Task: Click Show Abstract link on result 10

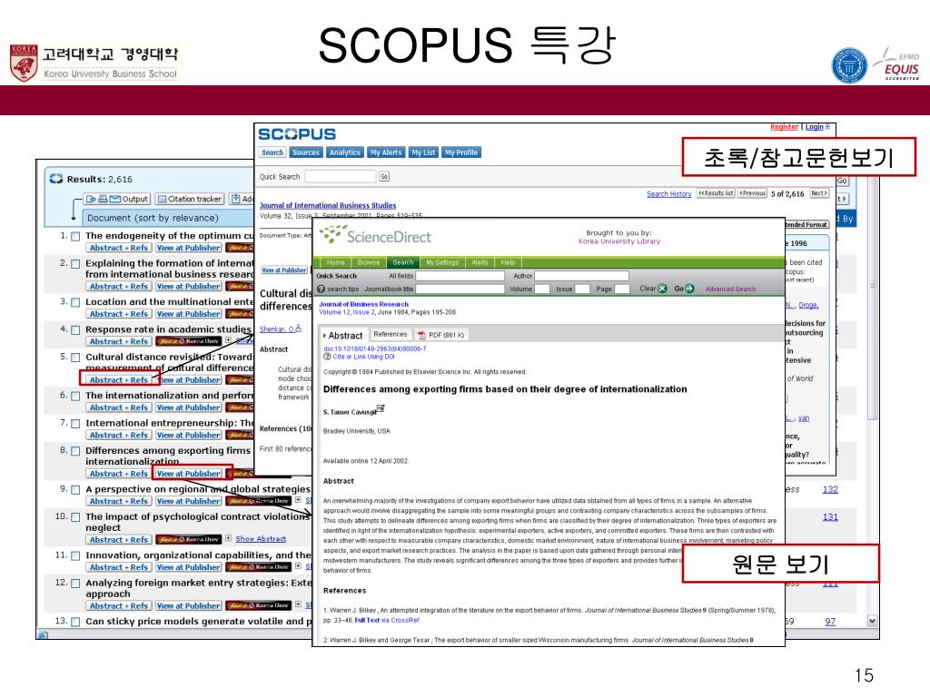Action: coord(261,539)
